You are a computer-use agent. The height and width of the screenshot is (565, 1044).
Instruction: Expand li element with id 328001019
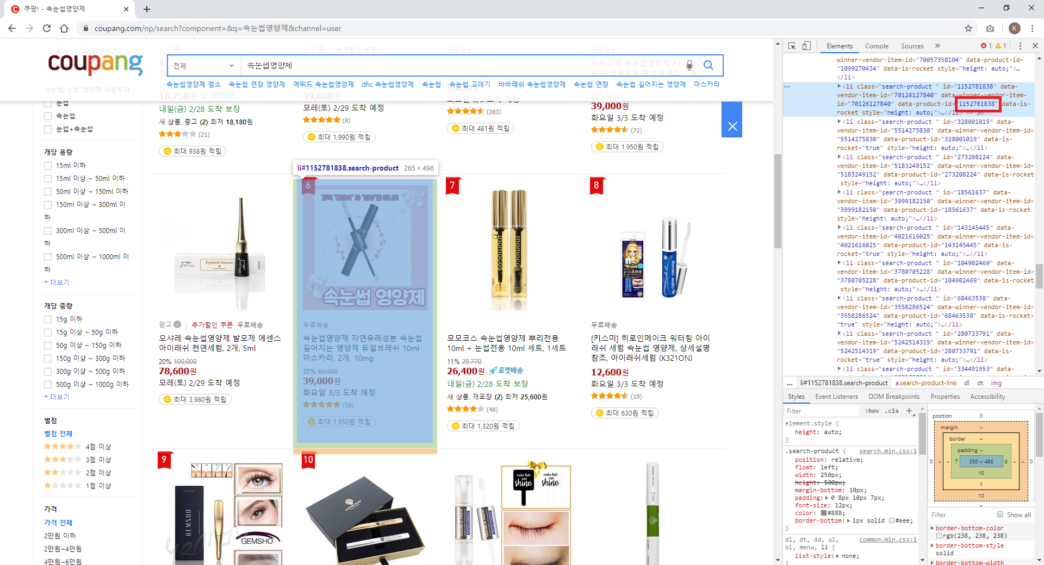pos(839,122)
